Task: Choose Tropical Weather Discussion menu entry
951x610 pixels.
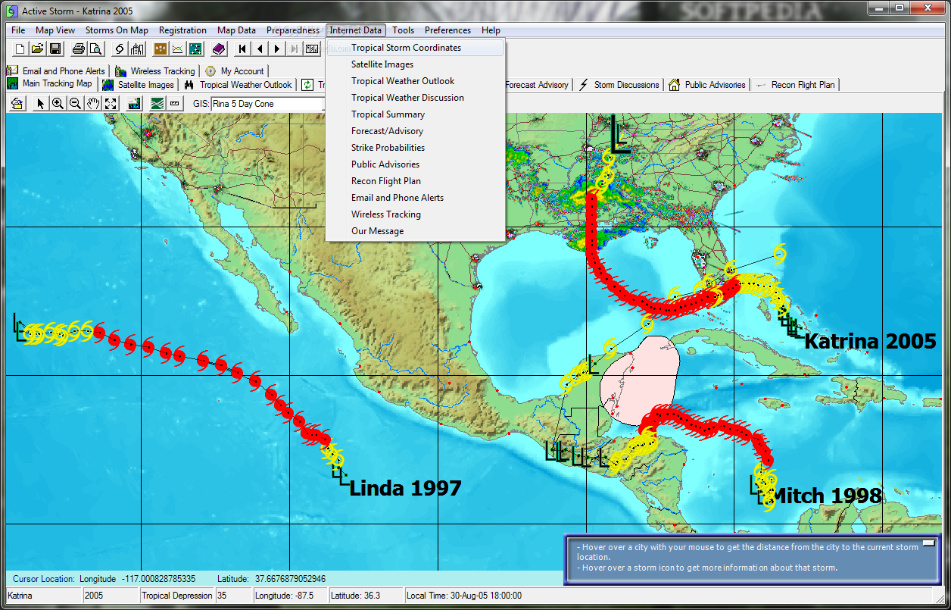Action: [x=415, y=98]
